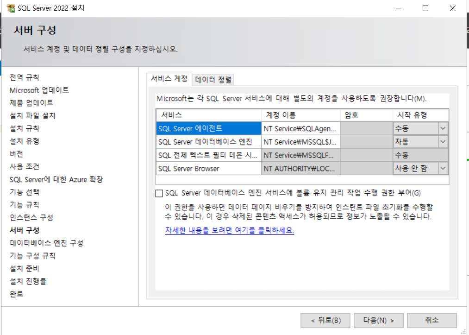Select 사용 조건 step in sidebar
The width and height of the screenshot is (469, 335).
pos(24,166)
